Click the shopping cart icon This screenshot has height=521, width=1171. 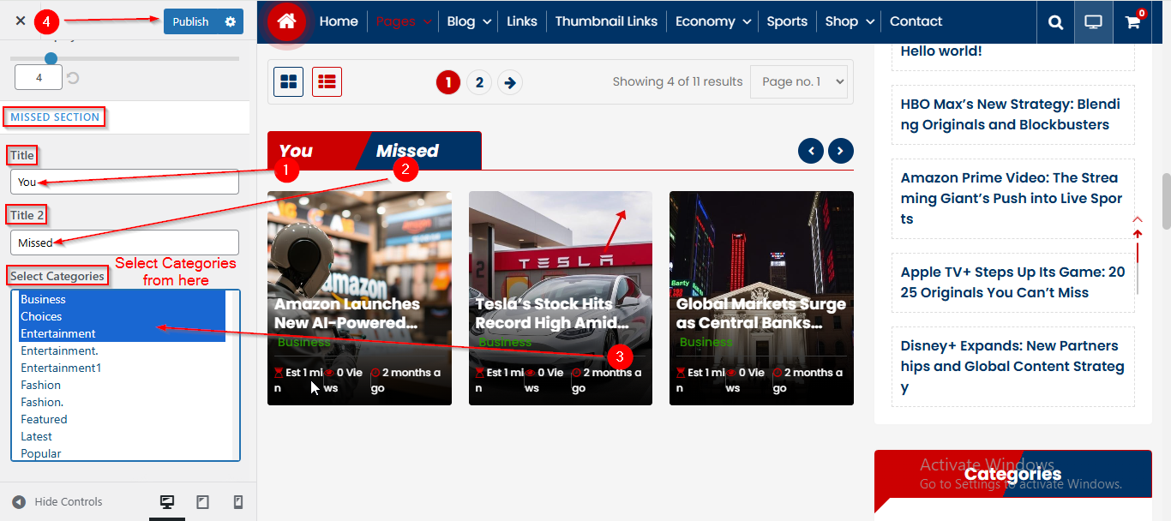point(1132,22)
